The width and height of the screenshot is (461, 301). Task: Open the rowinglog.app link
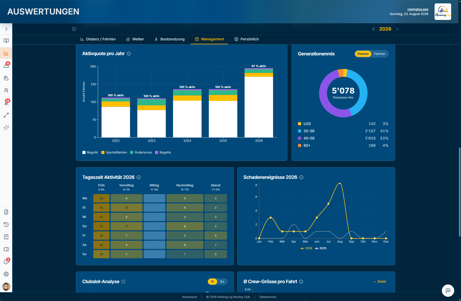(418, 9)
